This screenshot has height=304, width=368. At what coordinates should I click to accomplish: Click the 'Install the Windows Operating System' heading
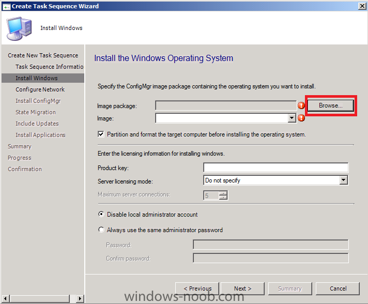[163, 58]
